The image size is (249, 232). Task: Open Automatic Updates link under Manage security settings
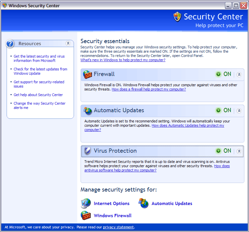172,203
